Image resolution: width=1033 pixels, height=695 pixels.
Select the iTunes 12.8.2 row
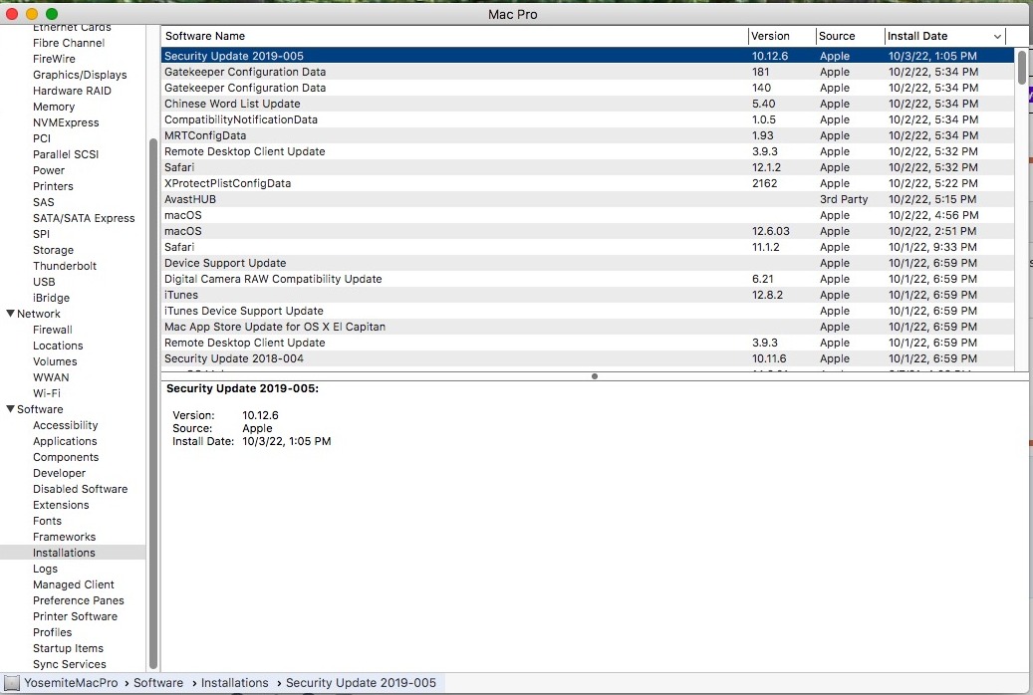(588, 295)
